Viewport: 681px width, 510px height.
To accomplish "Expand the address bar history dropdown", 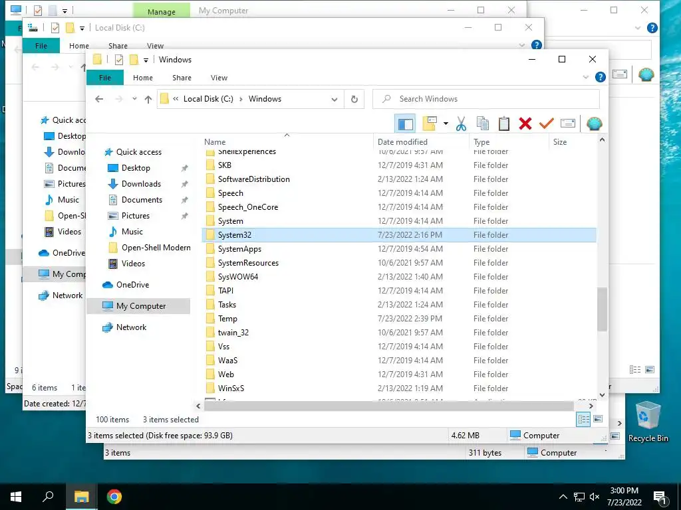I will 335,100.
